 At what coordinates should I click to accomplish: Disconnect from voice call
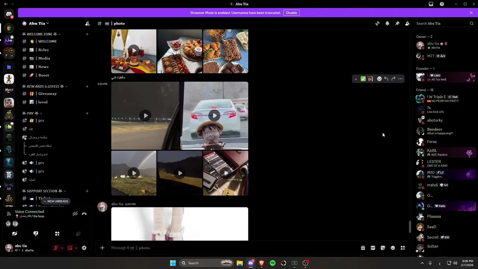[x=84, y=214]
